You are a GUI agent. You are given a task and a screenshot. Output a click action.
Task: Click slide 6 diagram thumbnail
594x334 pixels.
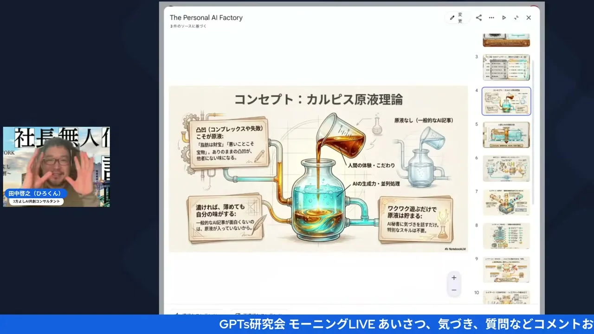point(506,168)
